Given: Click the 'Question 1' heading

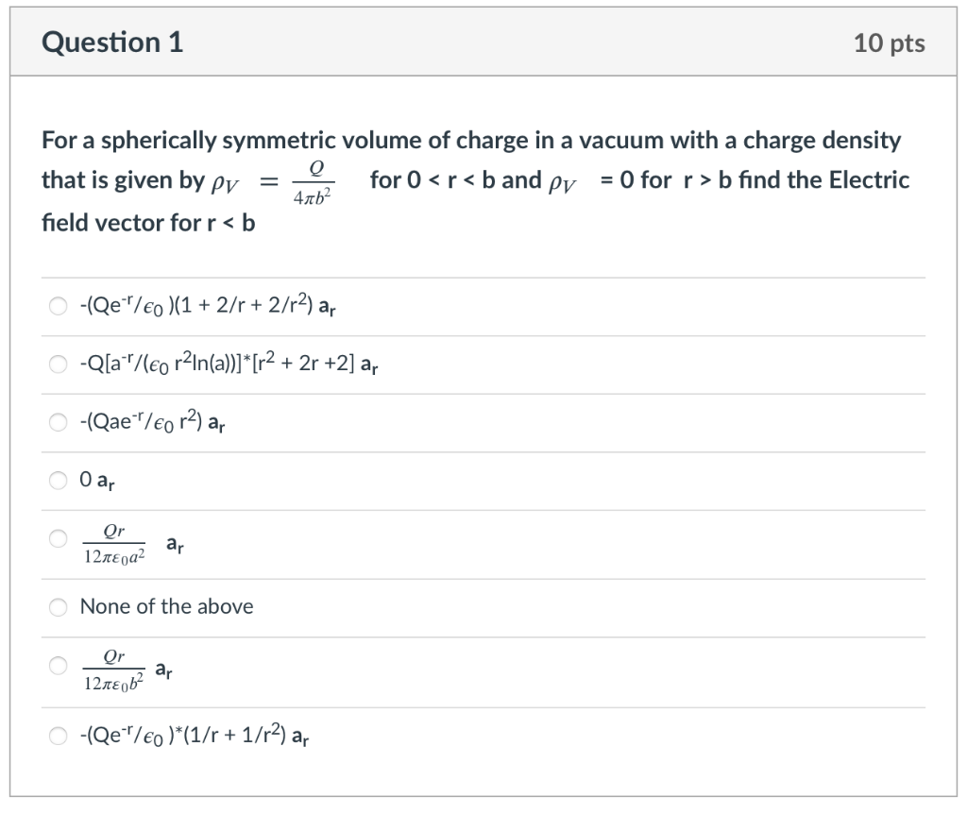Looking at the screenshot, I should 112,42.
